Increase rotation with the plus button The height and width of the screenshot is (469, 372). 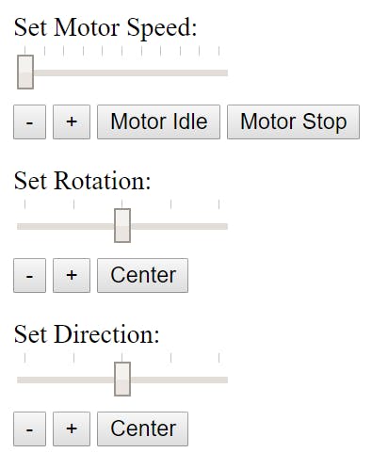click(72, 275)
